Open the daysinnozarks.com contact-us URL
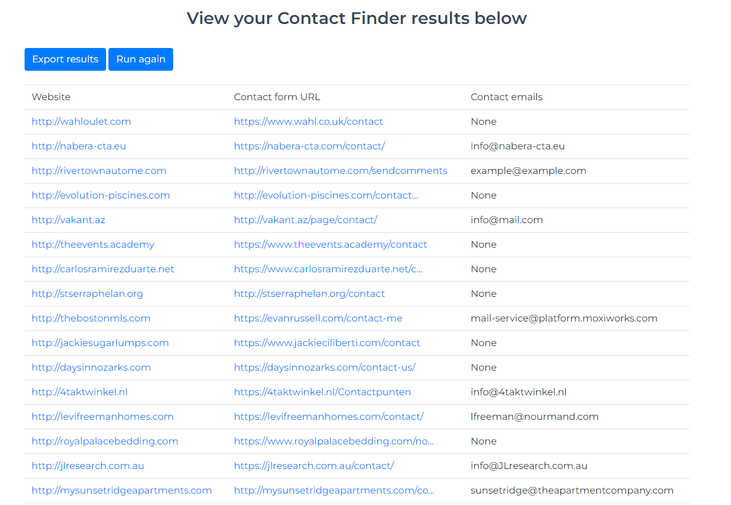This screenshot has height=505, width=731. pyautogui.click(x=325, y=368)
